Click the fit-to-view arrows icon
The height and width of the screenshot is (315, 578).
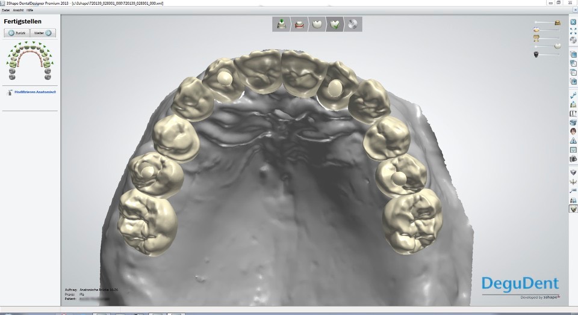coord(573,31)
